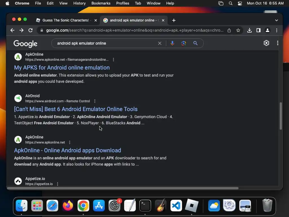
Task: Select the android apk emulator online tab
Action: (133, 20)
